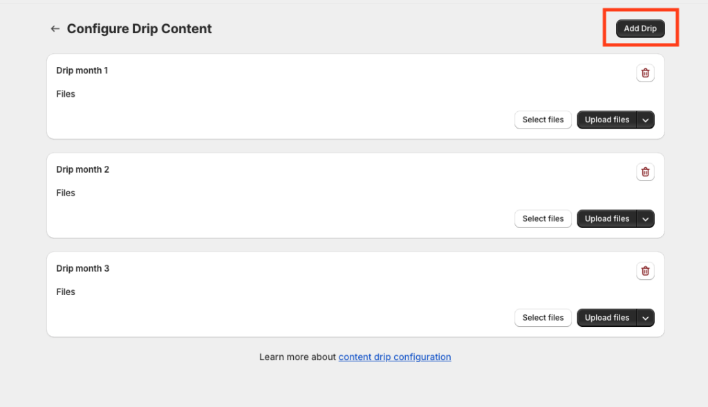
Task: Delete Drip month 2 with trash icon
Action: point(645,172)
